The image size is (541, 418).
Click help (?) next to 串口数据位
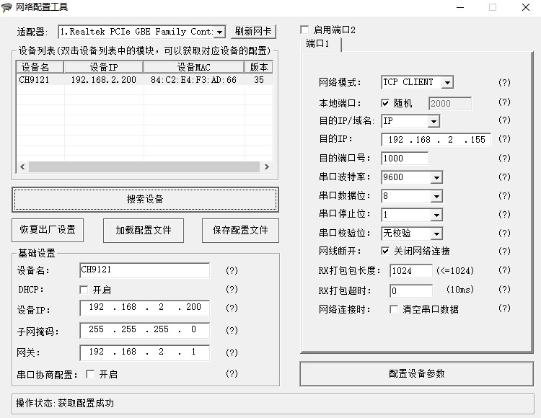tap(504, 196)
